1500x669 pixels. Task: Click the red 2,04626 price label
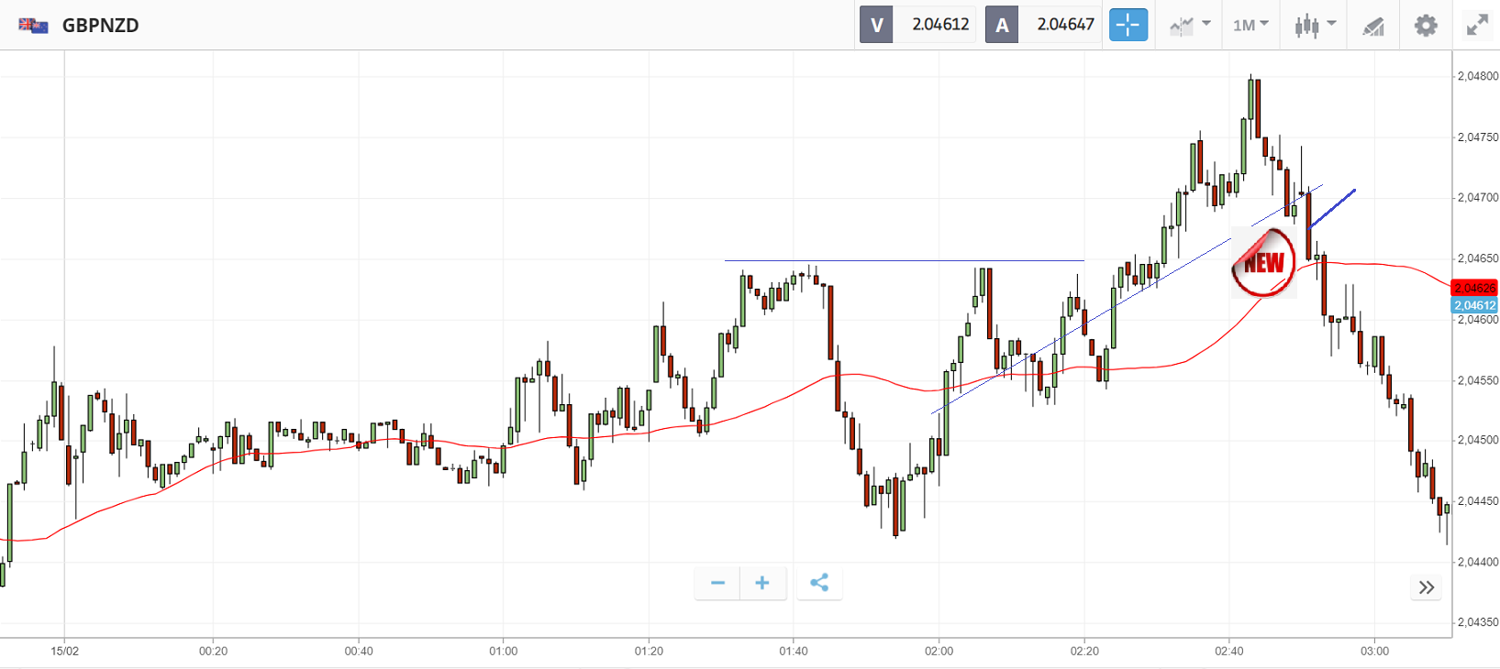1474,288
